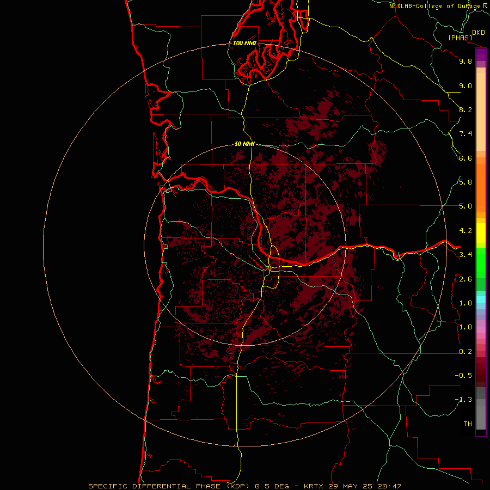This screenshot has width=490, height=490.
Task: Click "SPECIFIC DIFFERENTIAL PHASE (KDP)" in the caption
Action: 169,486
